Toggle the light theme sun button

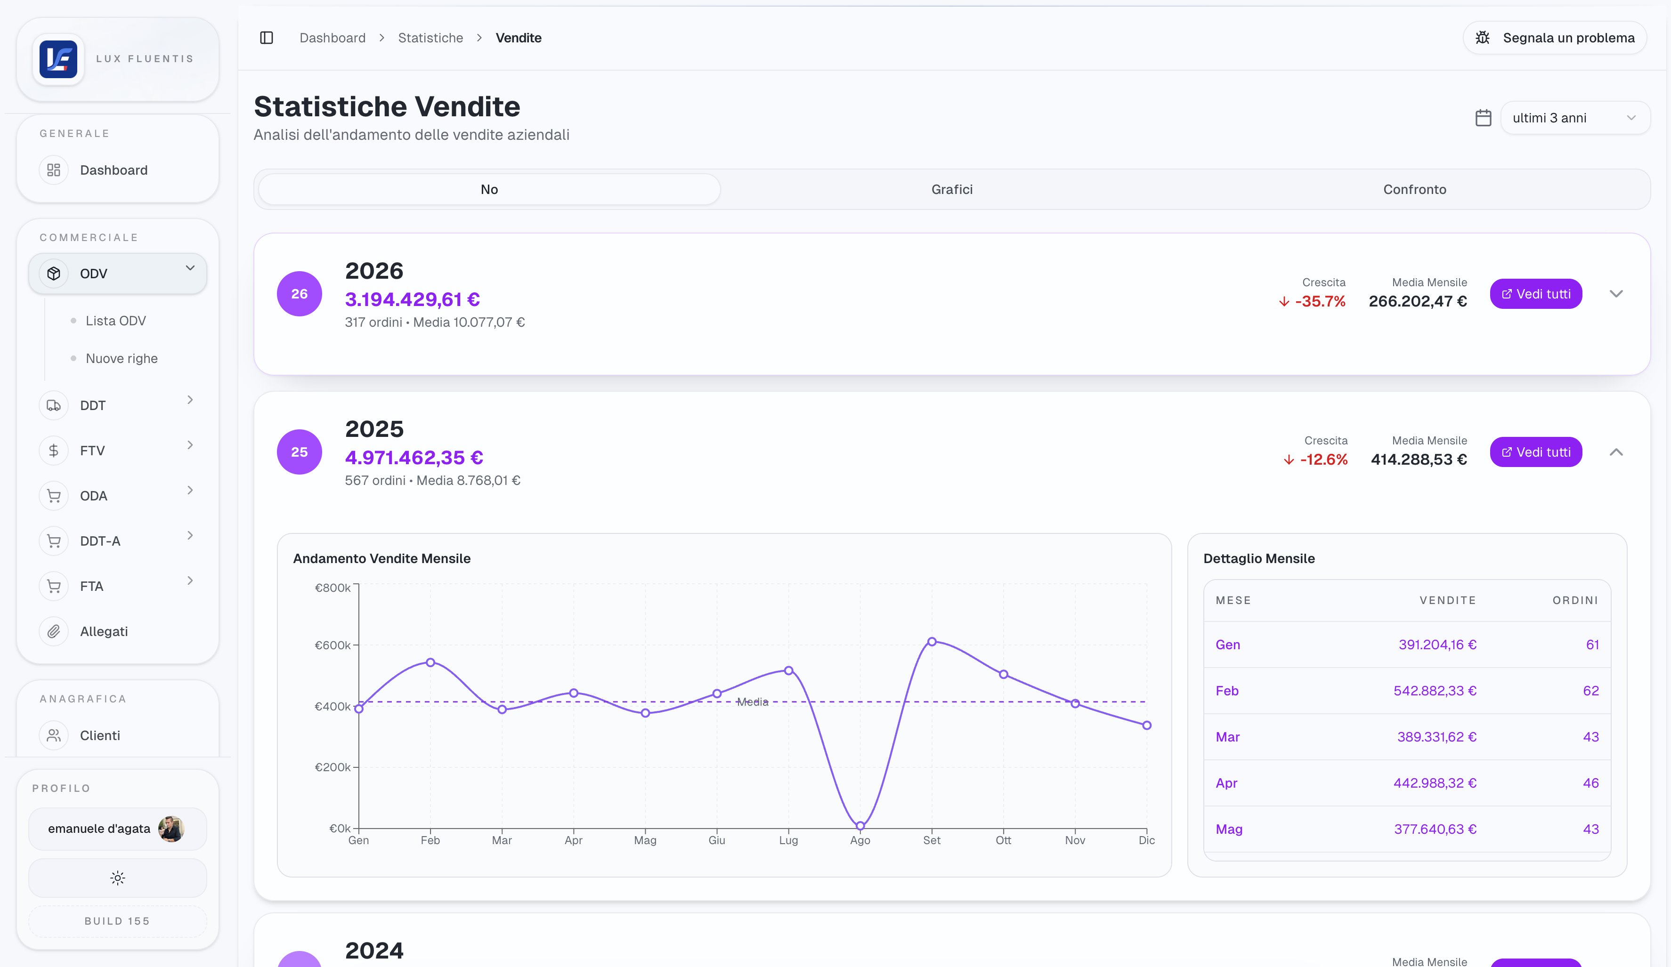(x=117, y=878)
